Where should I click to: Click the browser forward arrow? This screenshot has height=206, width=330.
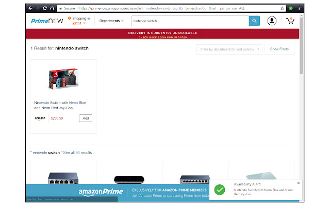coord(38,8)
